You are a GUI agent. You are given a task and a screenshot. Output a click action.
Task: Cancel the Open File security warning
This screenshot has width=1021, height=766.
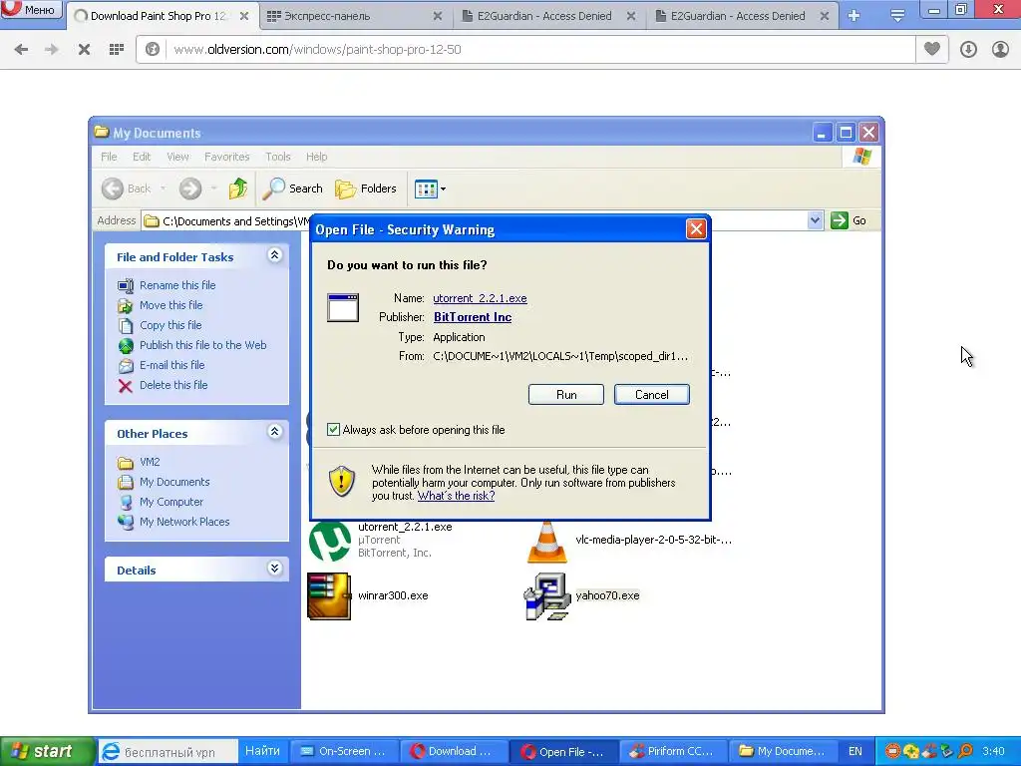click(651, 395)
